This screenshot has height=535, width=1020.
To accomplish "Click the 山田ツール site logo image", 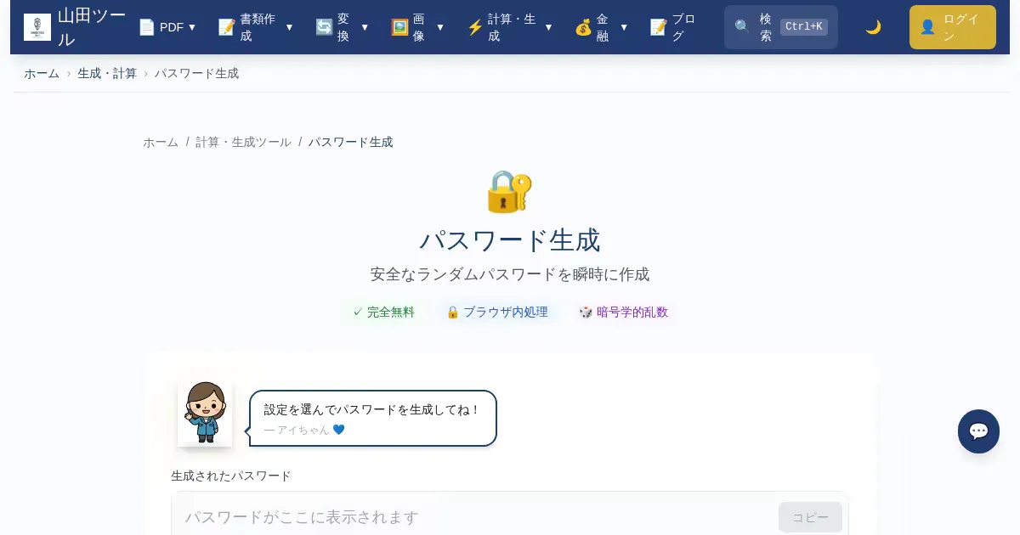I will click(x=37, y=27).
